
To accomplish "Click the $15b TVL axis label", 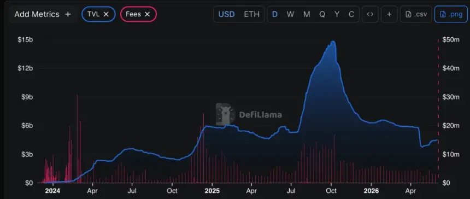I will (x=25, y=39).
